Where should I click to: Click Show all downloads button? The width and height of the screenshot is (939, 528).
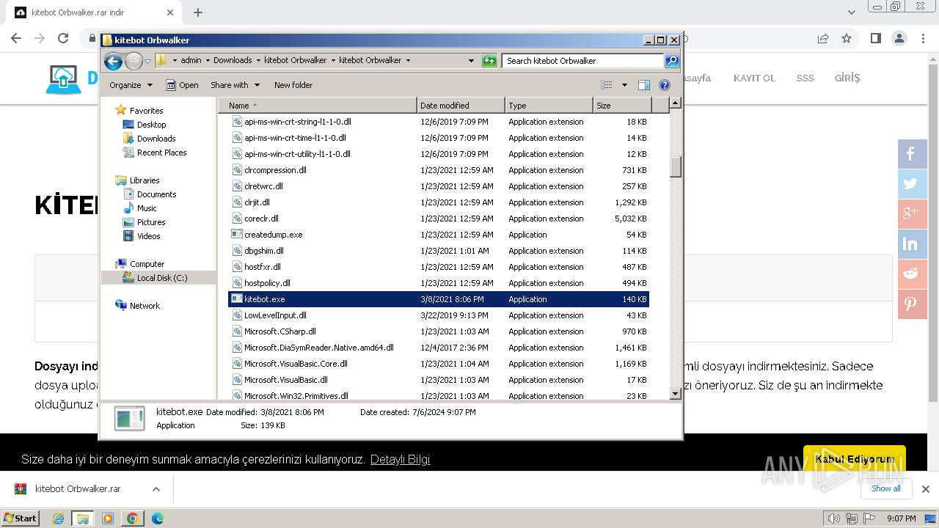(886, 488)
